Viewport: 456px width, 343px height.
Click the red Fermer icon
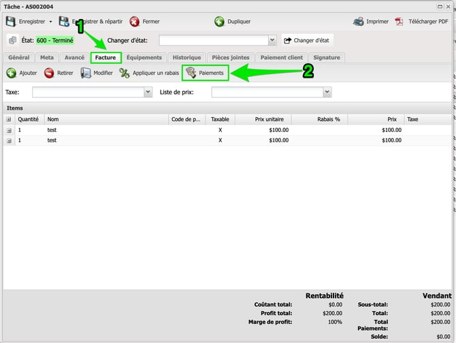[x=135, y=22]
